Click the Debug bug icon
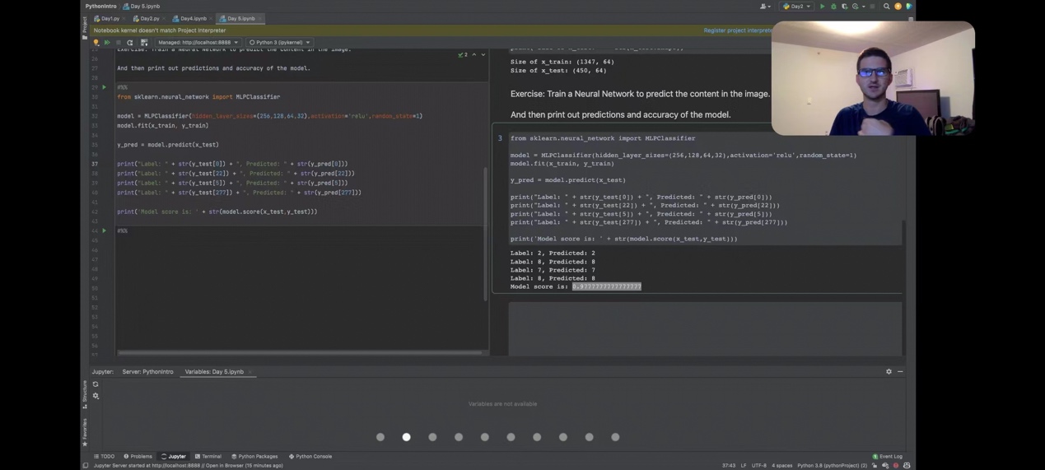 click(x=833, y=7)
